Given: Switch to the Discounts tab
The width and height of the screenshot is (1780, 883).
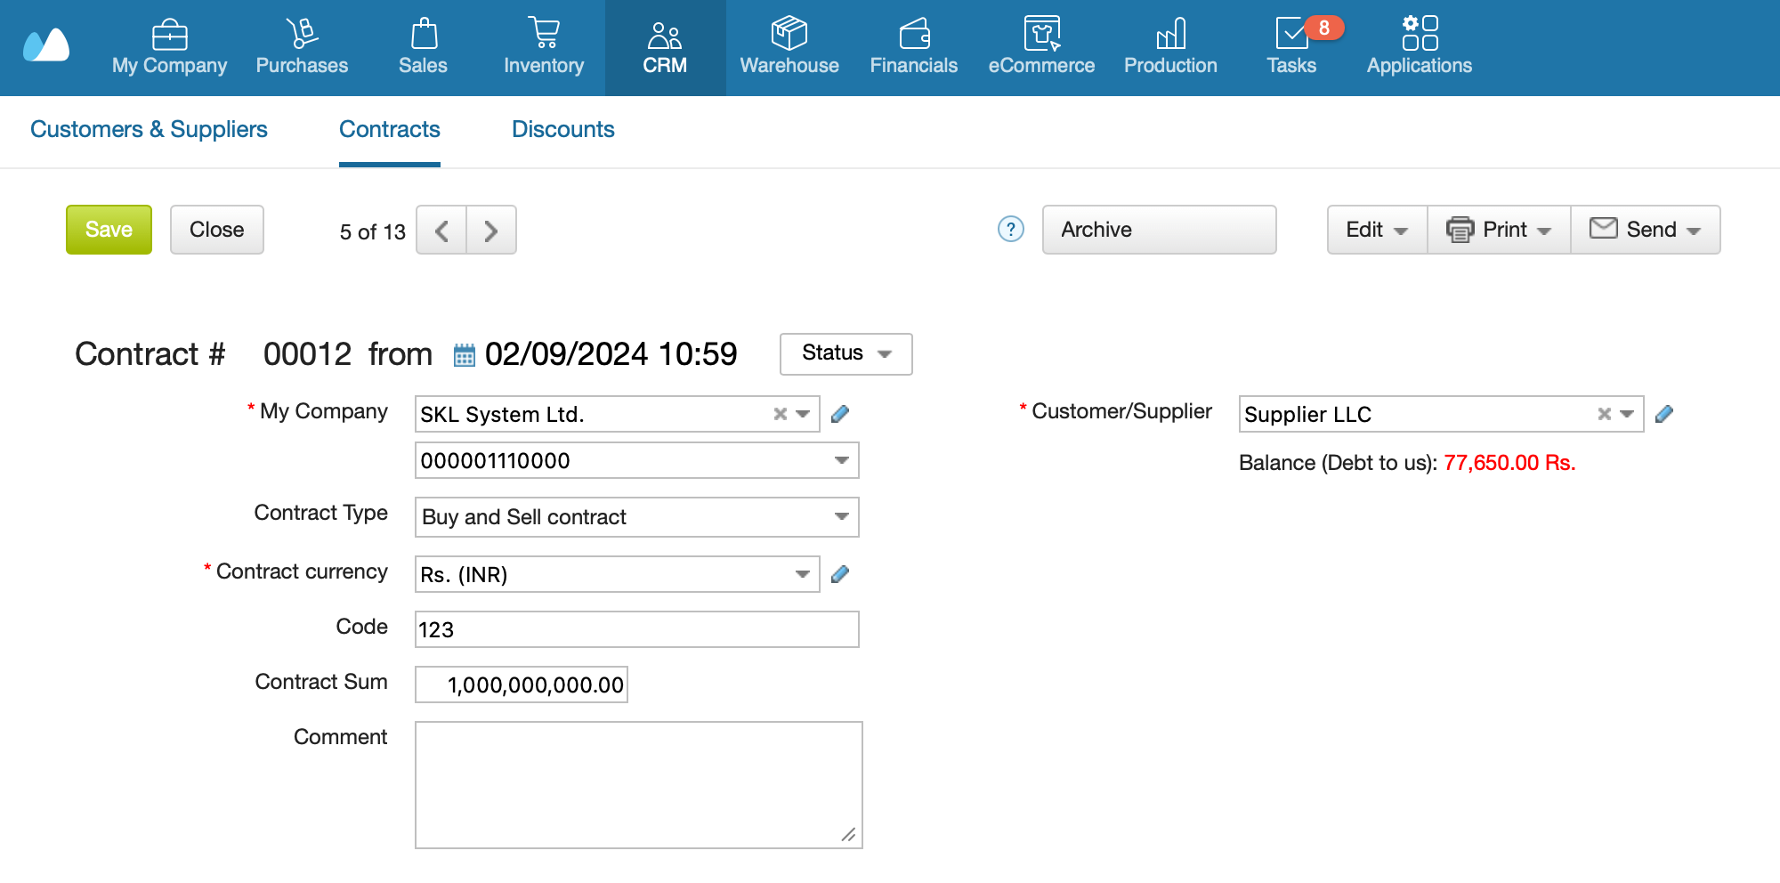Looking at the screenshot, I should (x=562, y=129).
